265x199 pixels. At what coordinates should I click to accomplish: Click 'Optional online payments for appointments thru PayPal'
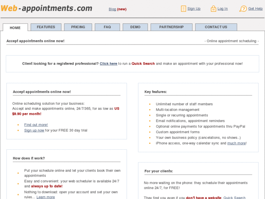tap(200, 126)
